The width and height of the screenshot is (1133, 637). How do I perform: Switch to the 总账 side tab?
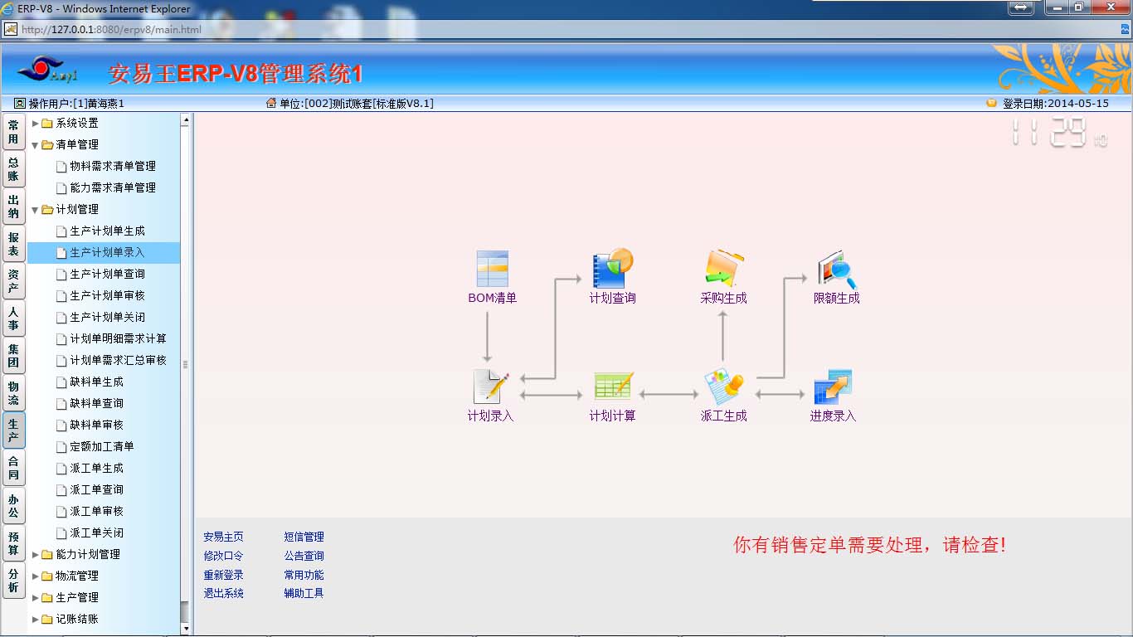13,169
